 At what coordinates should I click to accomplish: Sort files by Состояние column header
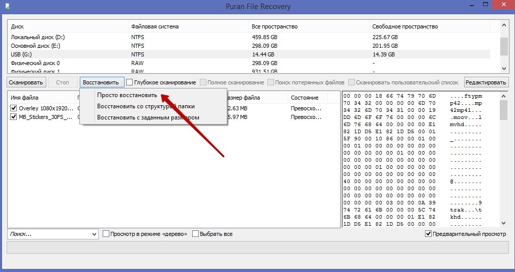tap(308, 98)
